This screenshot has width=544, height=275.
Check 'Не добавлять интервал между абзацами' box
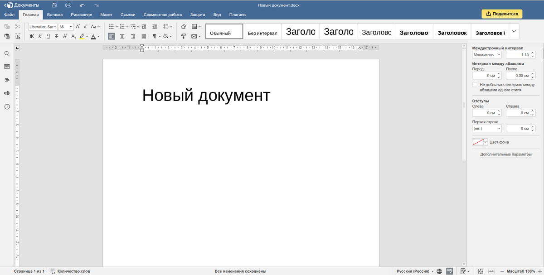pyautogui.click(x=475, y=85)
